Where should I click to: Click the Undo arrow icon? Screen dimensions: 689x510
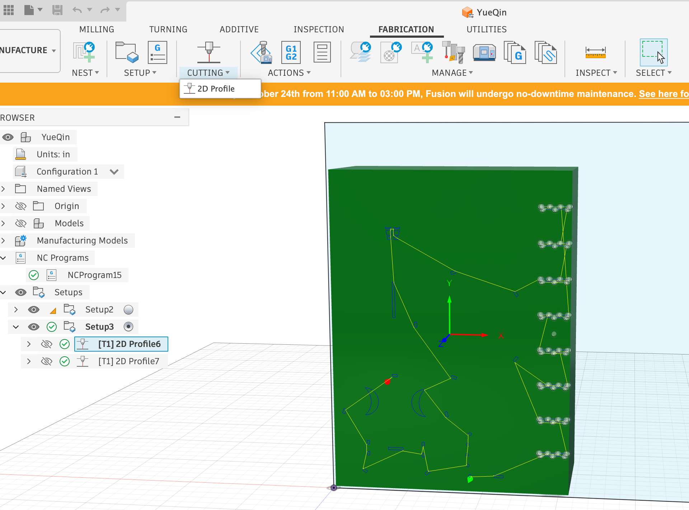[x=77, y=10]
